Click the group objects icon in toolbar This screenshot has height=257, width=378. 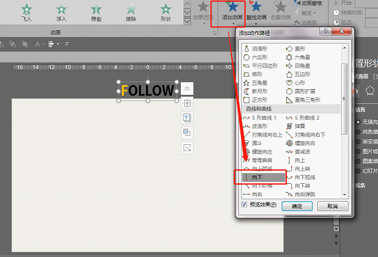[12, 44]
